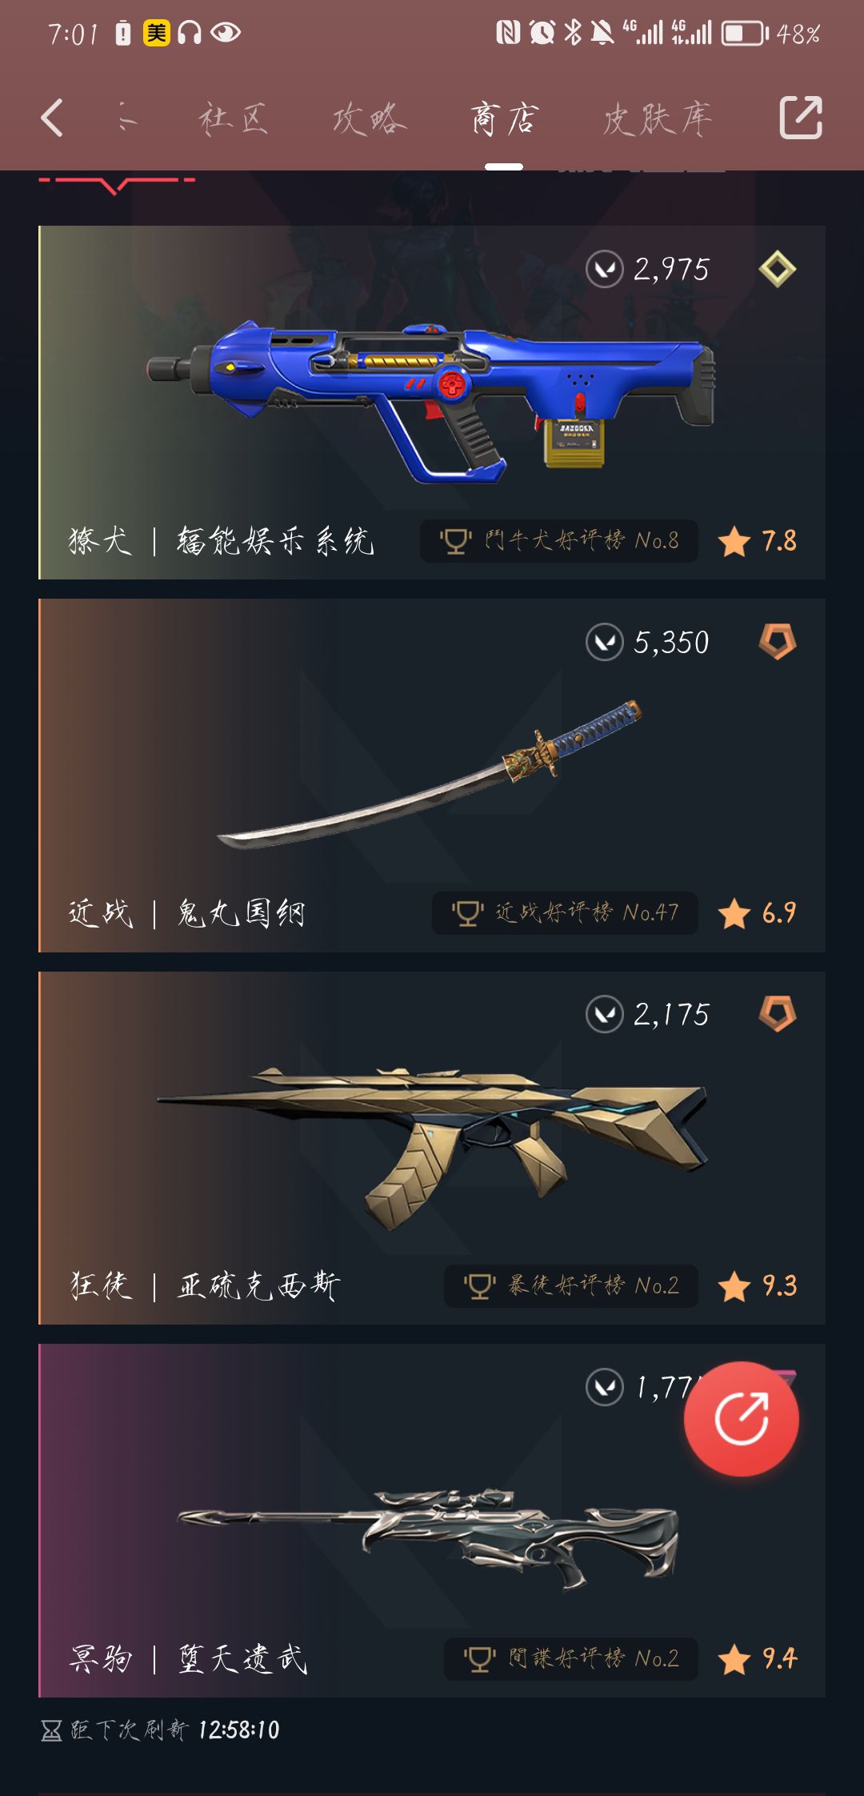864x1796 pixels.
Task: Tap the red floating share button
Action: [x=742, y=1419]
